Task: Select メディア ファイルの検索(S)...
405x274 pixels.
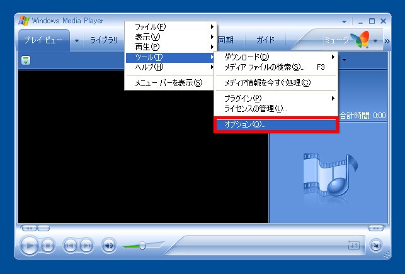Action: pyautogui.click(x=276, y=67)
